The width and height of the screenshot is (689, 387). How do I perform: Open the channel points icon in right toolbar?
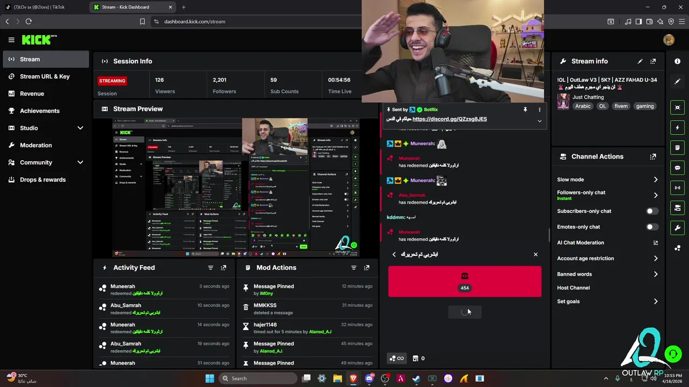(678, 248)
